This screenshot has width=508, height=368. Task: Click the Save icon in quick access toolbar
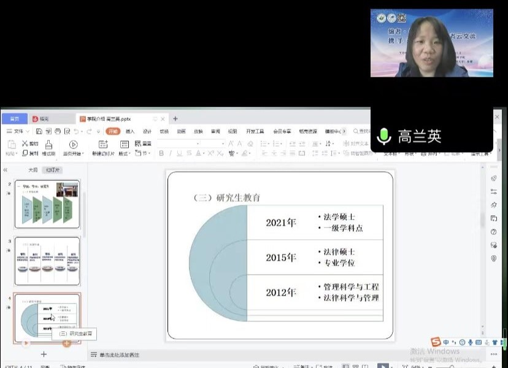[39, 131]
